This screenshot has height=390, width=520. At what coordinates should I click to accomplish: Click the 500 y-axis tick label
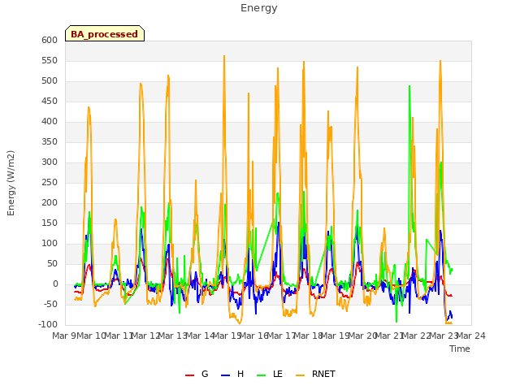coord(50,81)
